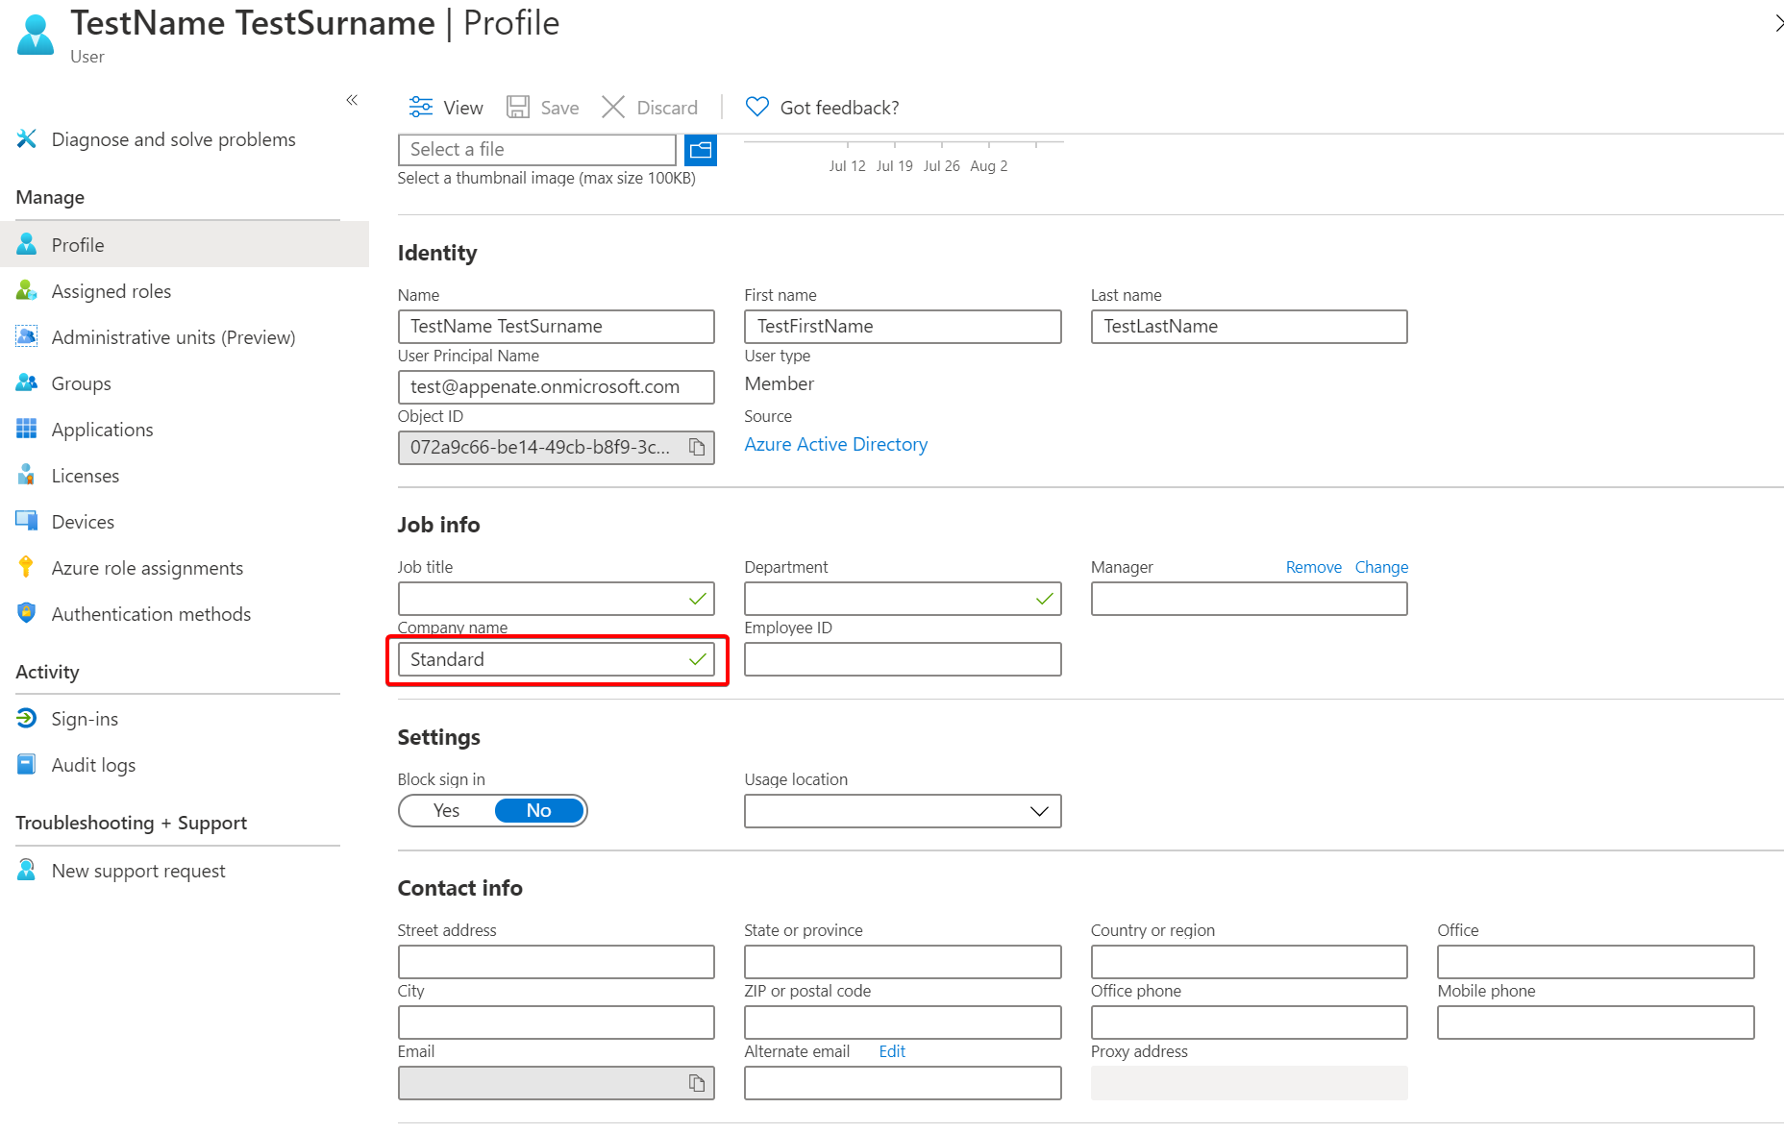
Task: Set Block sign in to Yes
Action: pos(447,810)
